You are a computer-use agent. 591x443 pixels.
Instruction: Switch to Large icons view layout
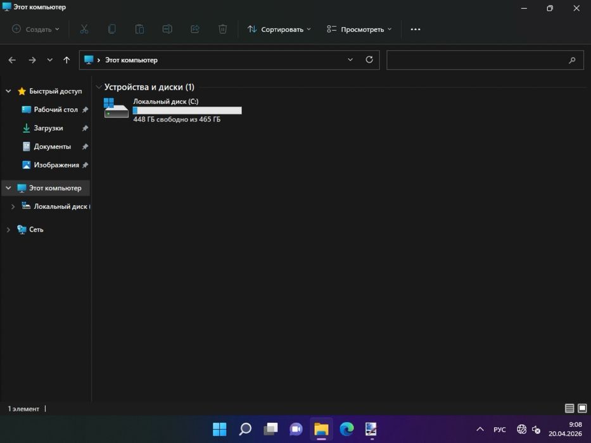(582, 409)
